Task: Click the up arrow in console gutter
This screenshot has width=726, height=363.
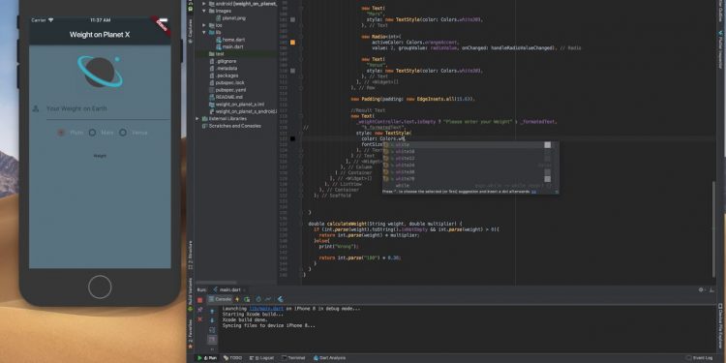Action: point(212,311)
